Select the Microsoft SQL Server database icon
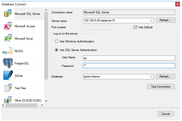 point(8,13)
